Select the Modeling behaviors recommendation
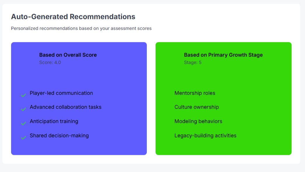Image resolution: width=305 pixels, height=172 pixels. tap(198, 121)
